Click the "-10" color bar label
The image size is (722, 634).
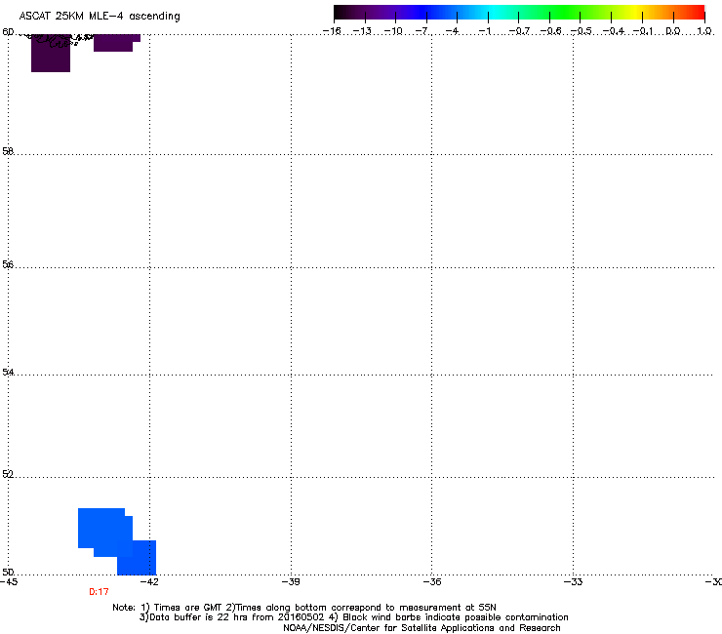393,31
